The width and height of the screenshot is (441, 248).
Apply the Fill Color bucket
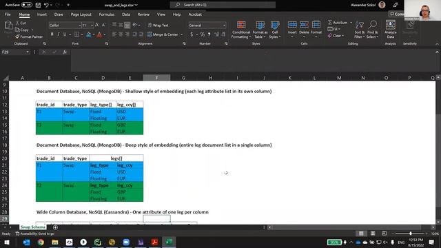pos(89,34)
